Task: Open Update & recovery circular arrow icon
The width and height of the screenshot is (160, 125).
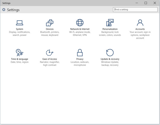Action: tap(110, 53)
